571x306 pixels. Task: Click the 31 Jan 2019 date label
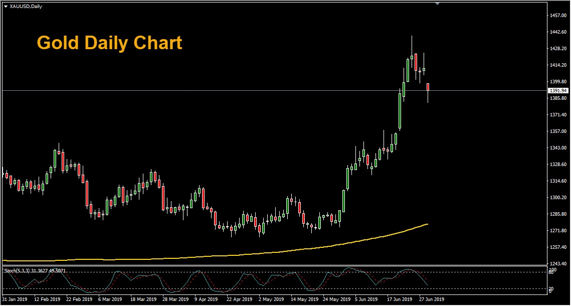click(x=15, y=299)
